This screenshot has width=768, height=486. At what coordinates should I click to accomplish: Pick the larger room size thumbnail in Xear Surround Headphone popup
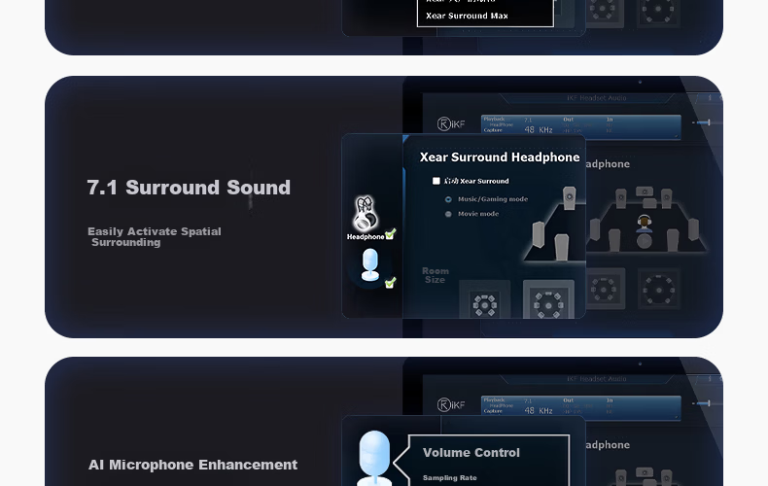[548, 299]
